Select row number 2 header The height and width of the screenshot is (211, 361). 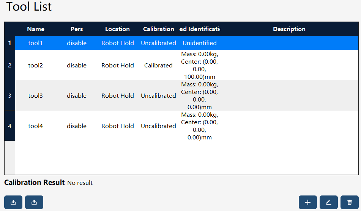[x=9, y=65]
